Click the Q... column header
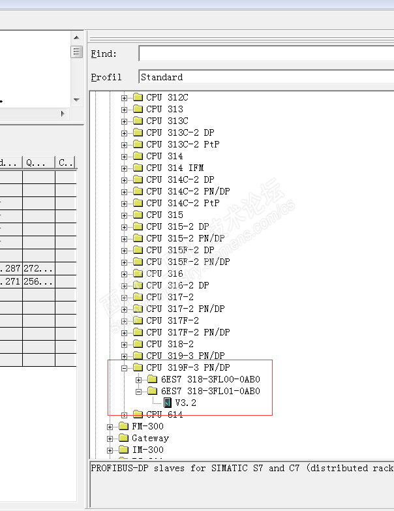This screenshot has width=394, height=511. (38, 163)
